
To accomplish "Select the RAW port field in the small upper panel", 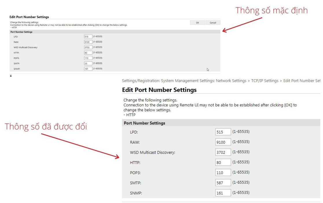I will [x=88, y=42].
